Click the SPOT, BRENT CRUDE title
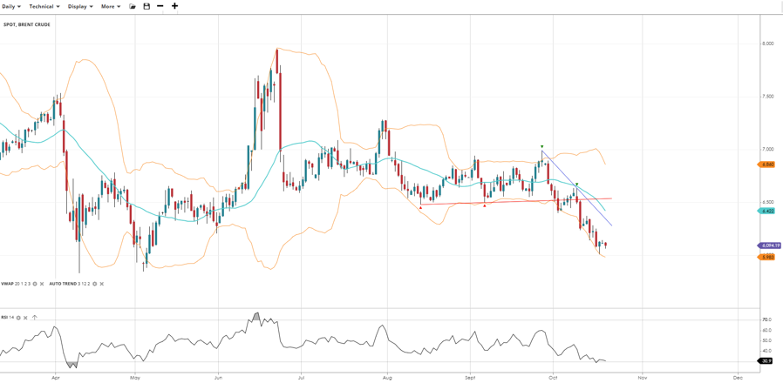 point(27,24)
